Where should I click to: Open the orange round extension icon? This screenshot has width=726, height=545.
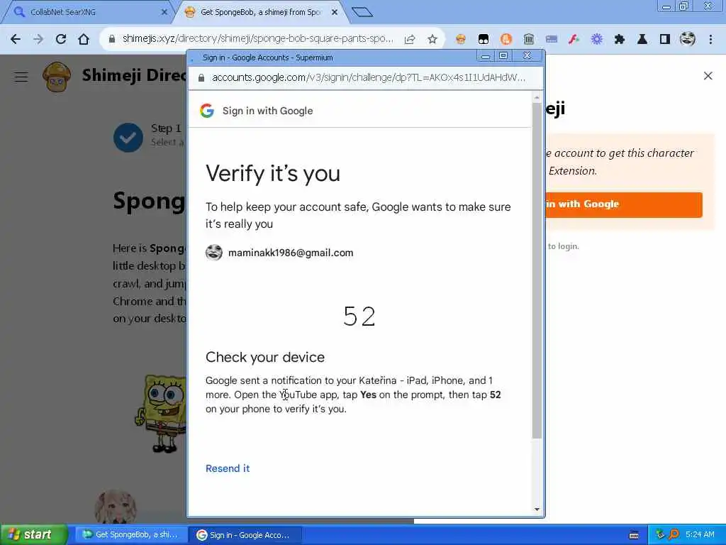point(506,40)
